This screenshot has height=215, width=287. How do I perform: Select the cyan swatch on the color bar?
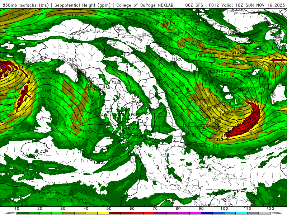241,213
